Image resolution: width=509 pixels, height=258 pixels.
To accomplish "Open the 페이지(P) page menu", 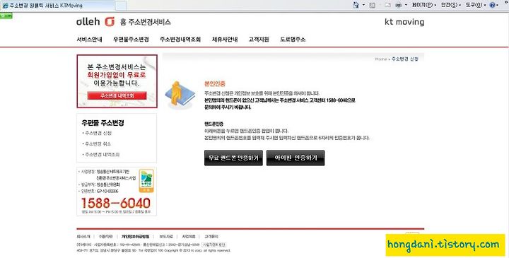I will [x=423, y=5].
